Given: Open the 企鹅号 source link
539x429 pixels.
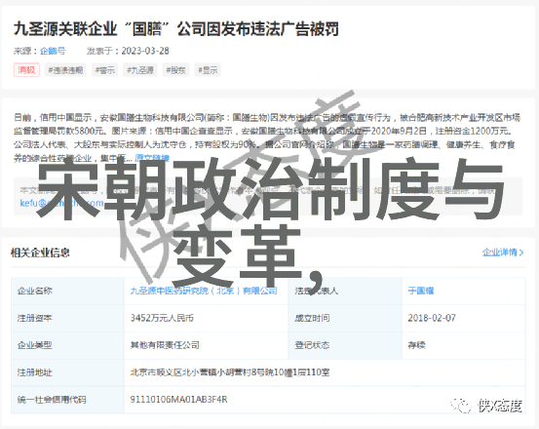Looking at the screenshot, I should 53,51.
